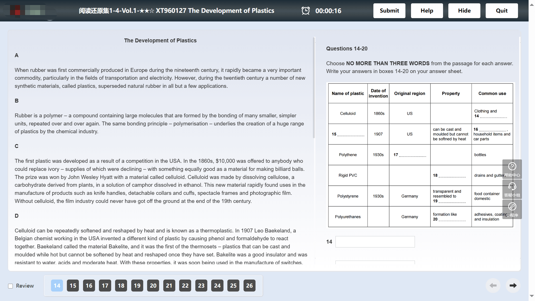Viewport: 535px width, 301px height.
Task: Click the Polyurethanes table cell
Action: 348,217
